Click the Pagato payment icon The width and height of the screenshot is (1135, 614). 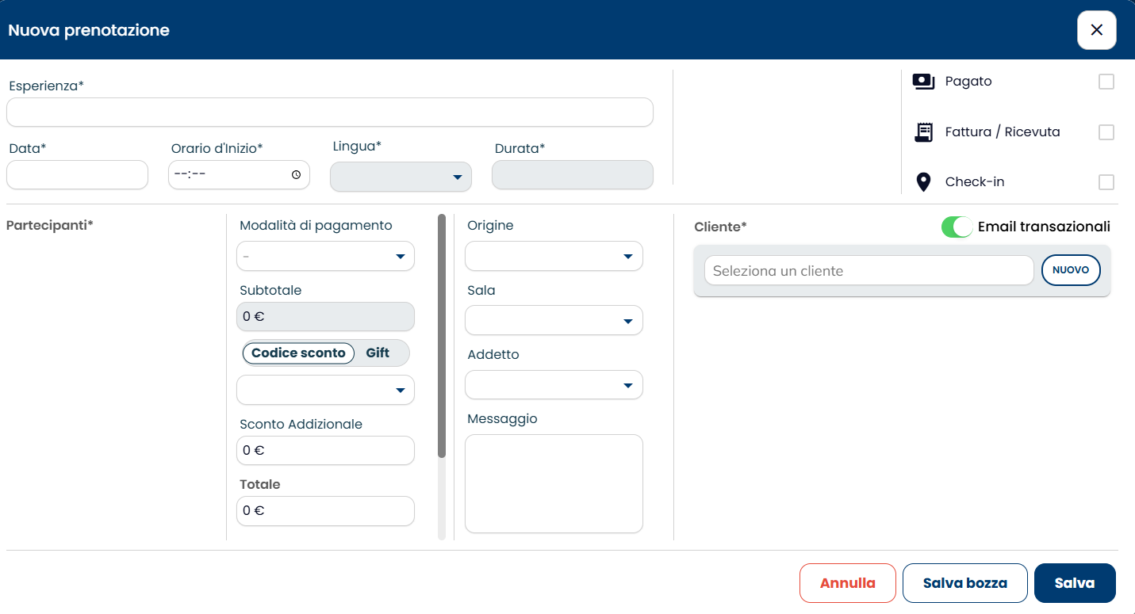tap(923, 82)
